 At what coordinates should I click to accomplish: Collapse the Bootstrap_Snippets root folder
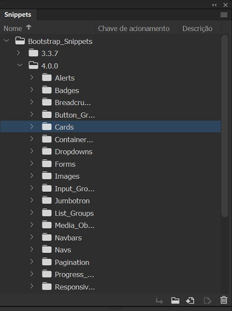click(6, 40)
